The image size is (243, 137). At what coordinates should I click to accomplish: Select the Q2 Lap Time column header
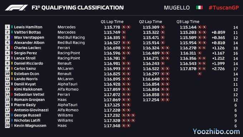coord(150,22)
